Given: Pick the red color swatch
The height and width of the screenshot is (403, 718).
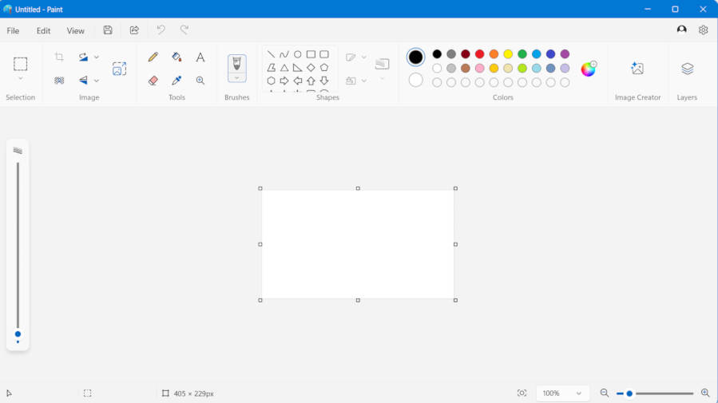Looking at the screenshot, I should 479,54.
